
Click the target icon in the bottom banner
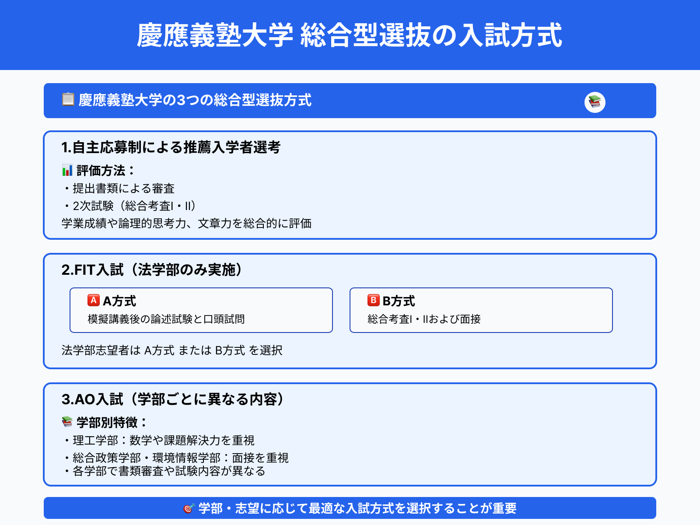(x=189, y=508)
